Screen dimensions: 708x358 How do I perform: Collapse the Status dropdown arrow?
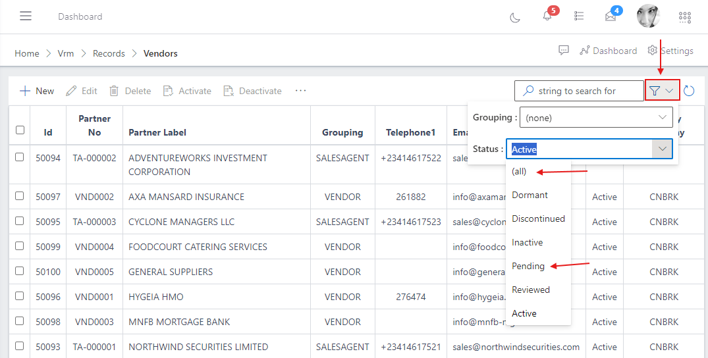663,149
